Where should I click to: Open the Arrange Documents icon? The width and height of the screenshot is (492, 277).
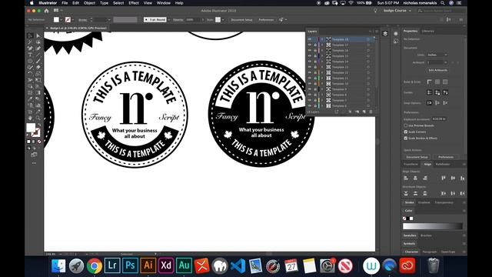[x=56, y=10]
